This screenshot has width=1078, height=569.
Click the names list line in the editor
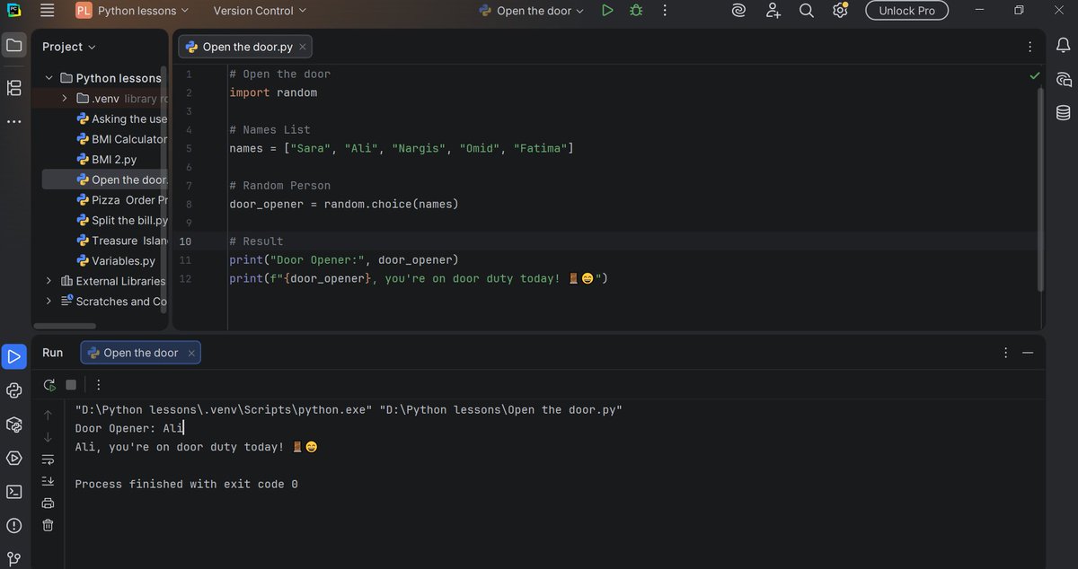pyautogui.click(x=401, y=148)
